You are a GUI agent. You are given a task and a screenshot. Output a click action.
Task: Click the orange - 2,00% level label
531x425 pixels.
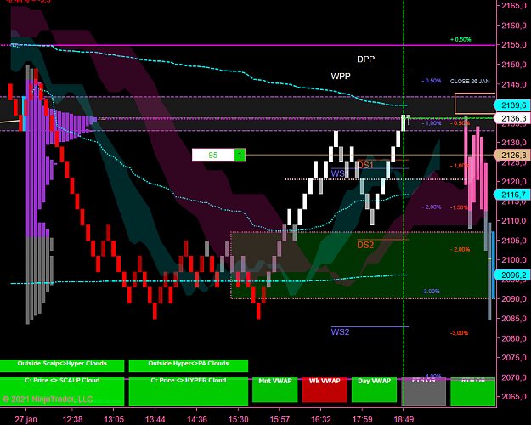click(x=460, y=250)
